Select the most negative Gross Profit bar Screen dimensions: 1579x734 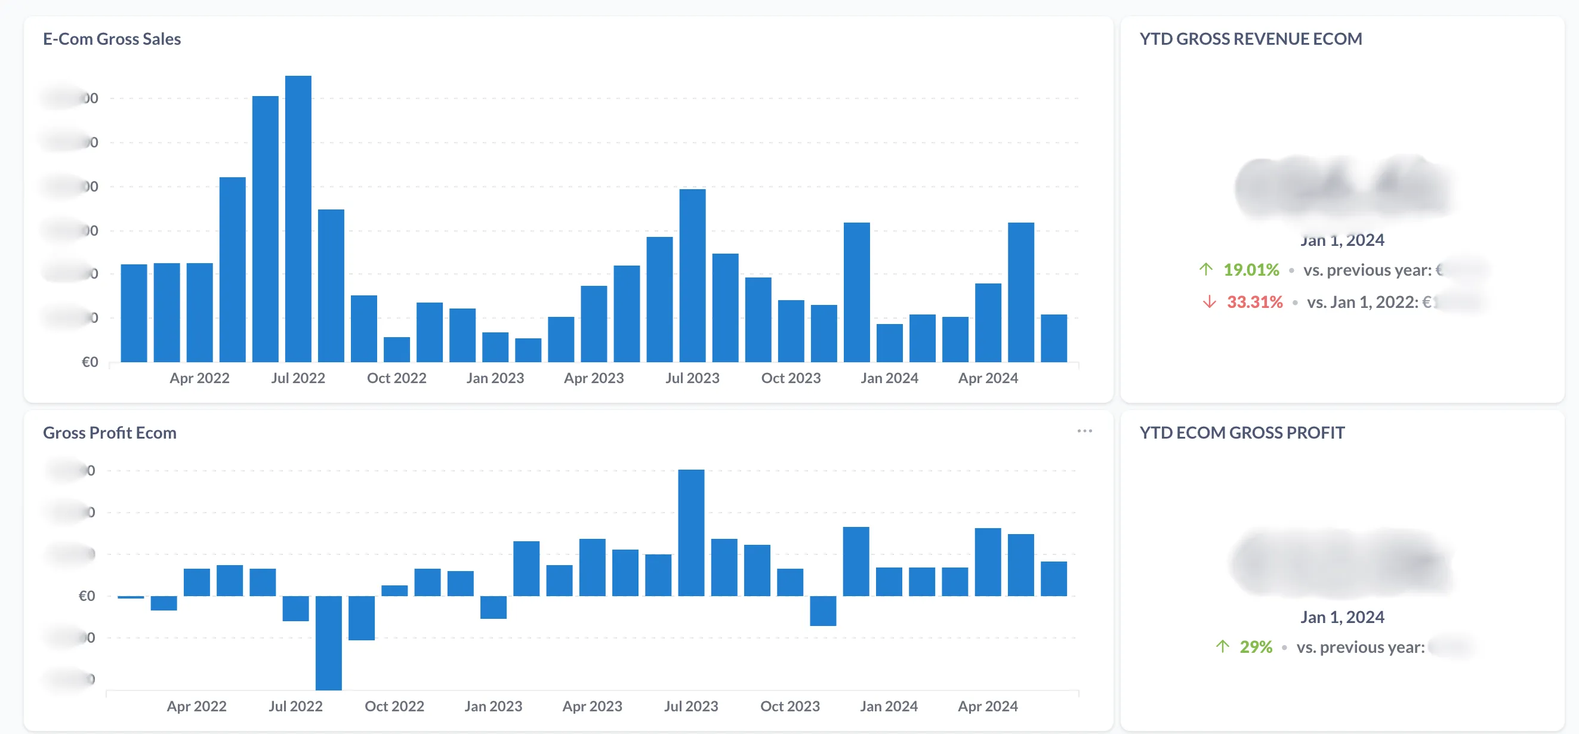(329, 642)
